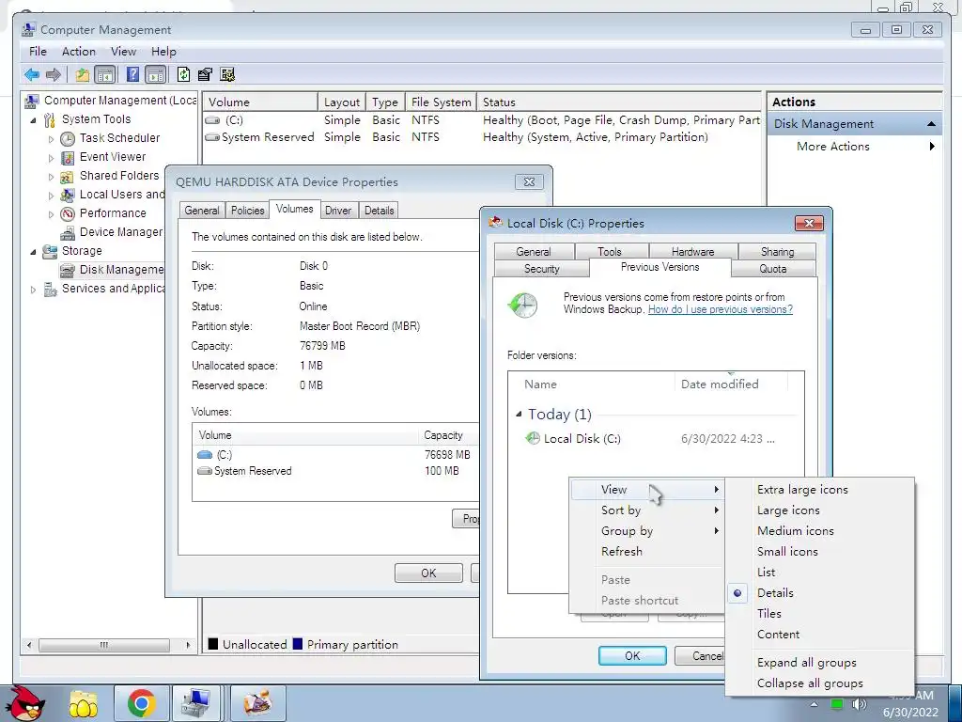The image size is (962, 722).
Task: Toggle the Show/Hide Console Tree icon
Action: (105, 75)
